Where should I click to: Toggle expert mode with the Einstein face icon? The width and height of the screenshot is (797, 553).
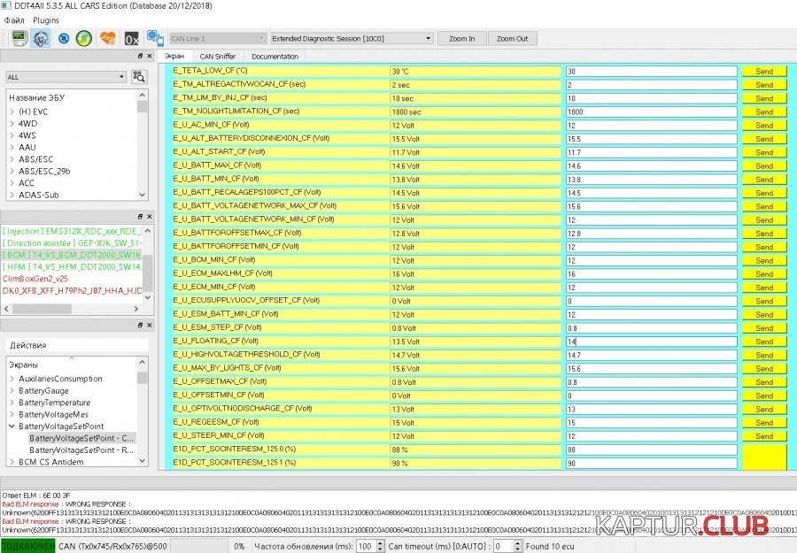tap(41, 38)
